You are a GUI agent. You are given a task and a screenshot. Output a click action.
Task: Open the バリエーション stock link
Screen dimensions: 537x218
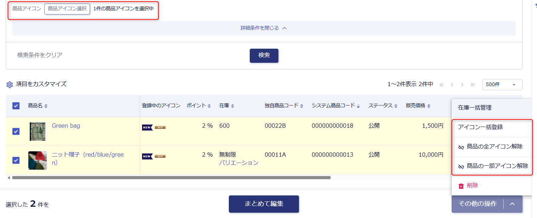click(x=239, y=163)
